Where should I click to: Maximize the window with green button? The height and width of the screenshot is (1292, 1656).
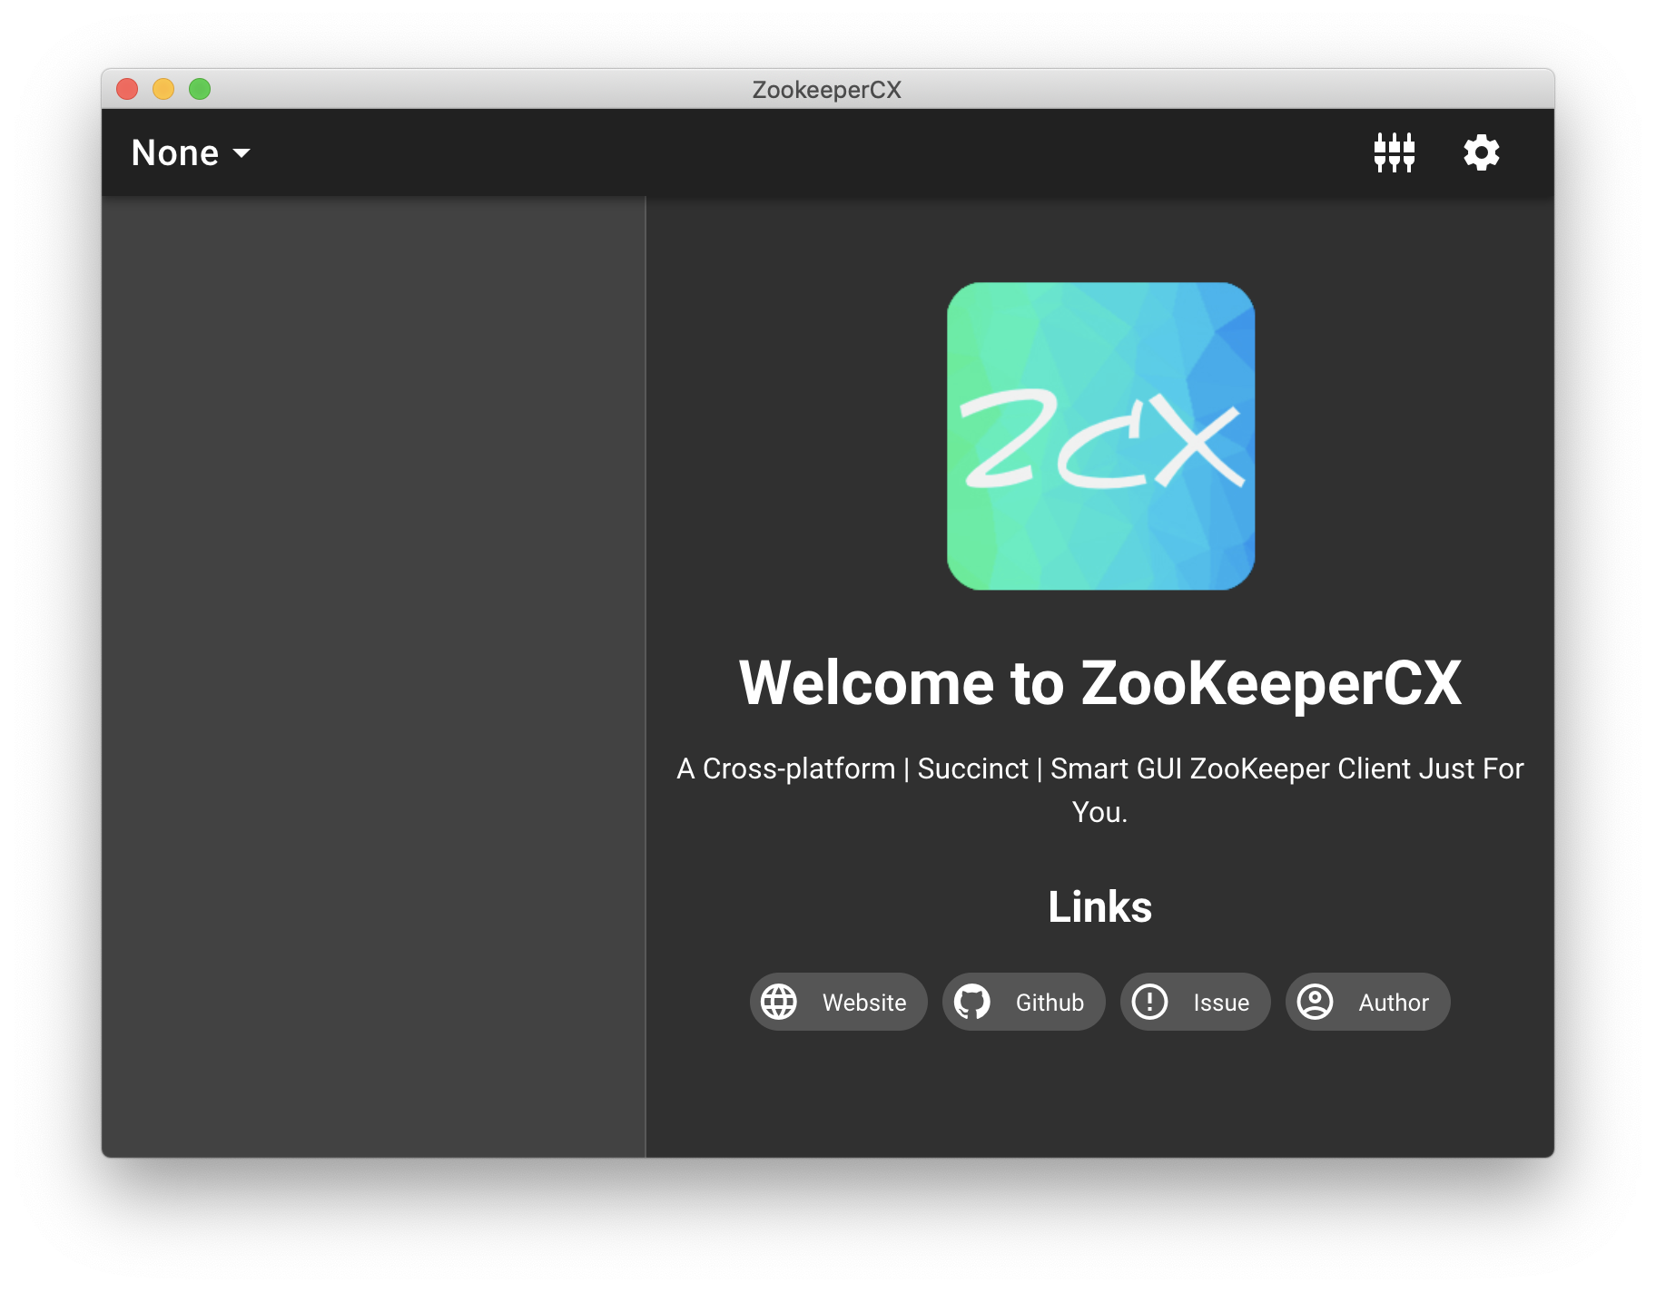pos(200,89)
